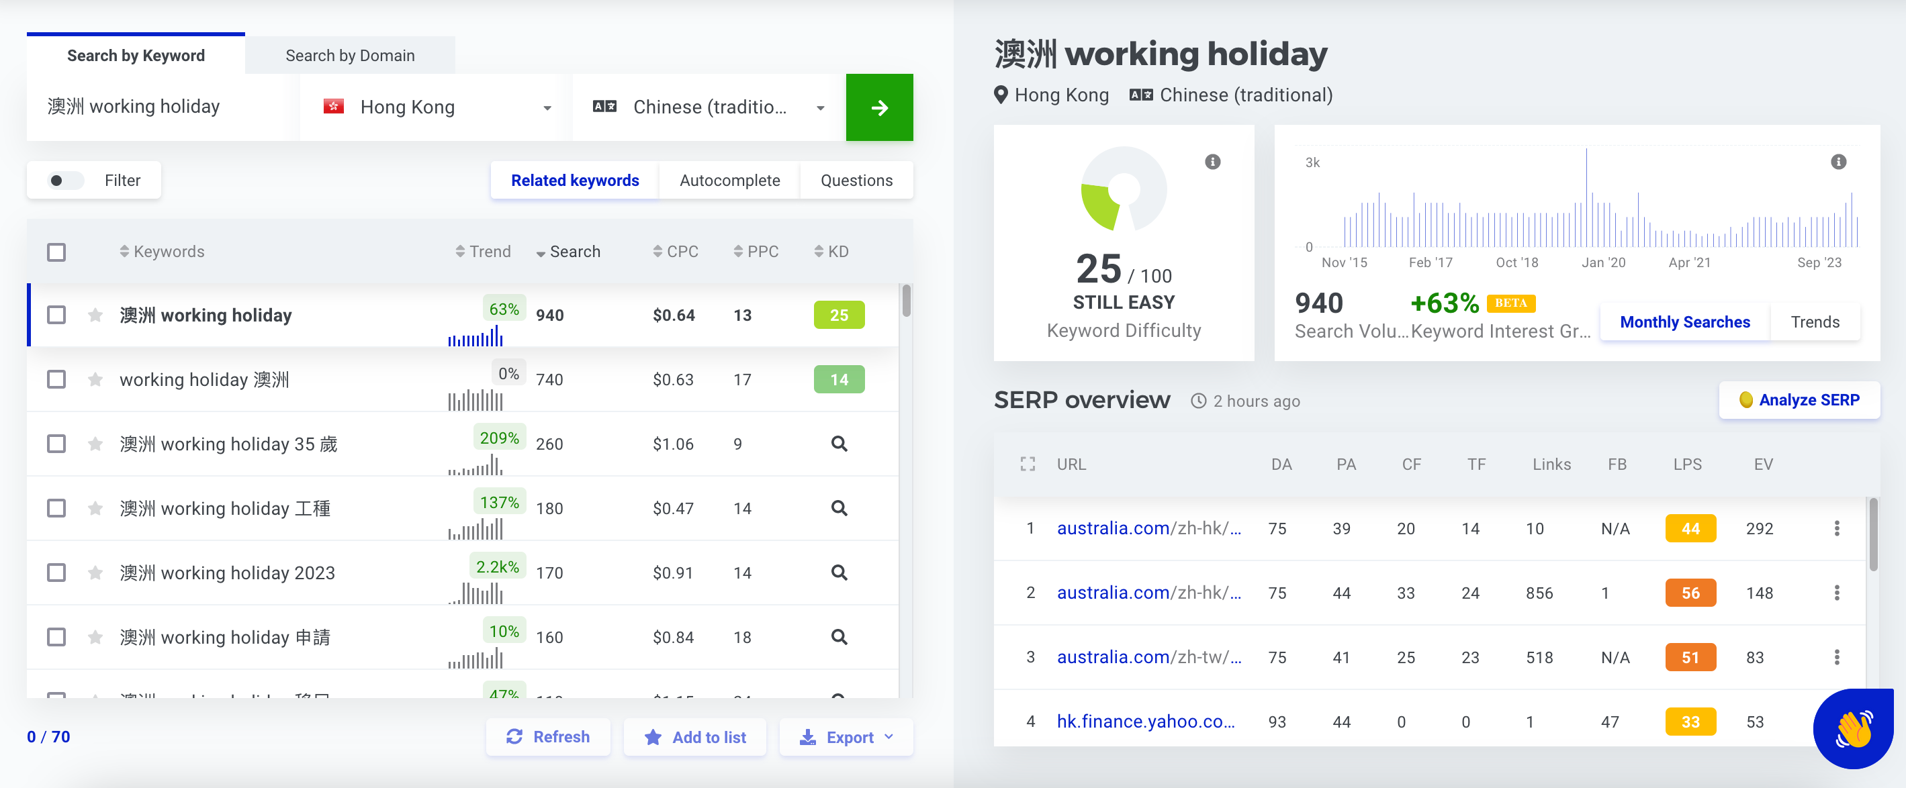Check KD for 澳洲 working holiday 2023
This screenshot has width=1906, height=788.
[x=839, y=572]
